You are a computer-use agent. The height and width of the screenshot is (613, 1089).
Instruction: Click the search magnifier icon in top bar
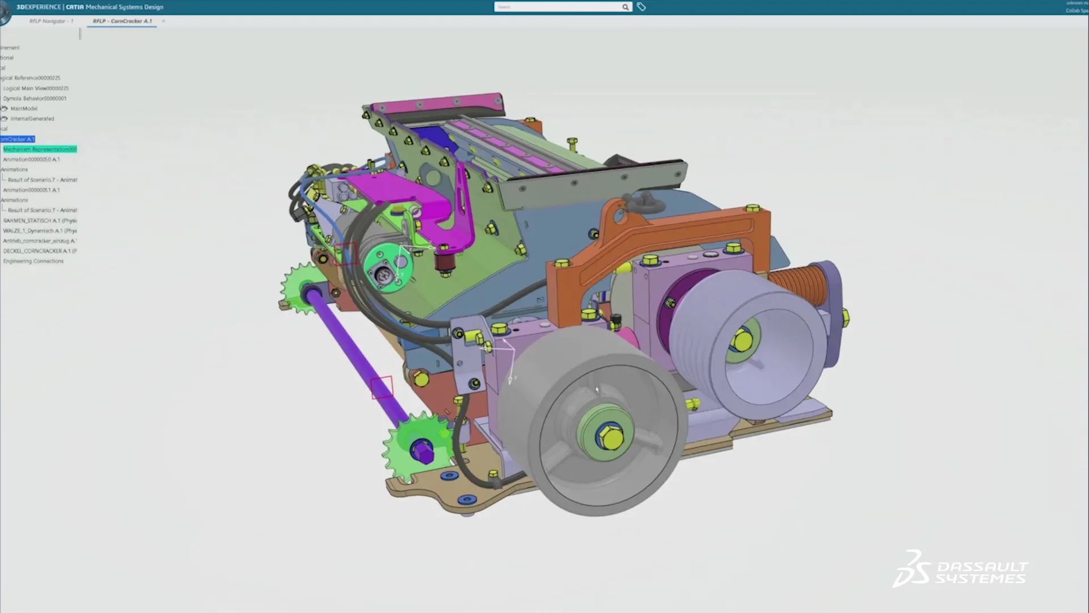coord(625,7)
